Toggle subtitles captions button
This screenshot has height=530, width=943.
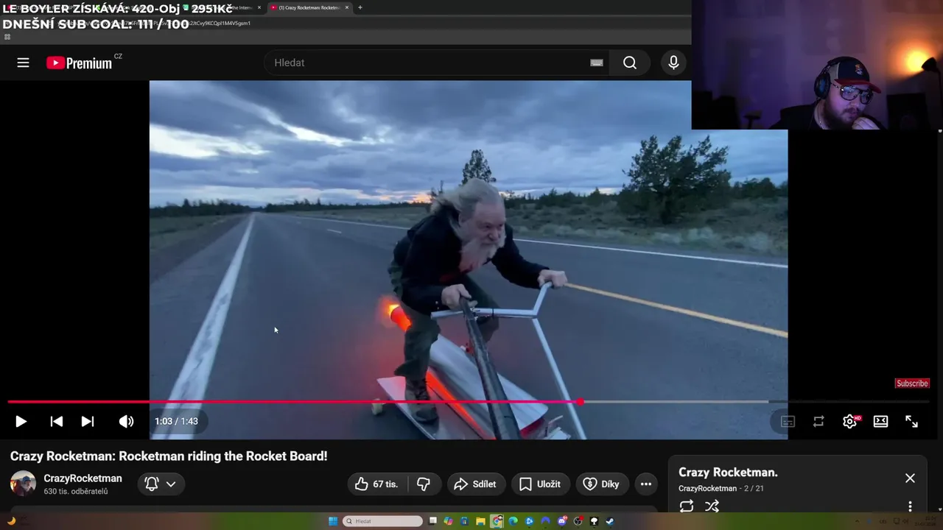(788, 421)
